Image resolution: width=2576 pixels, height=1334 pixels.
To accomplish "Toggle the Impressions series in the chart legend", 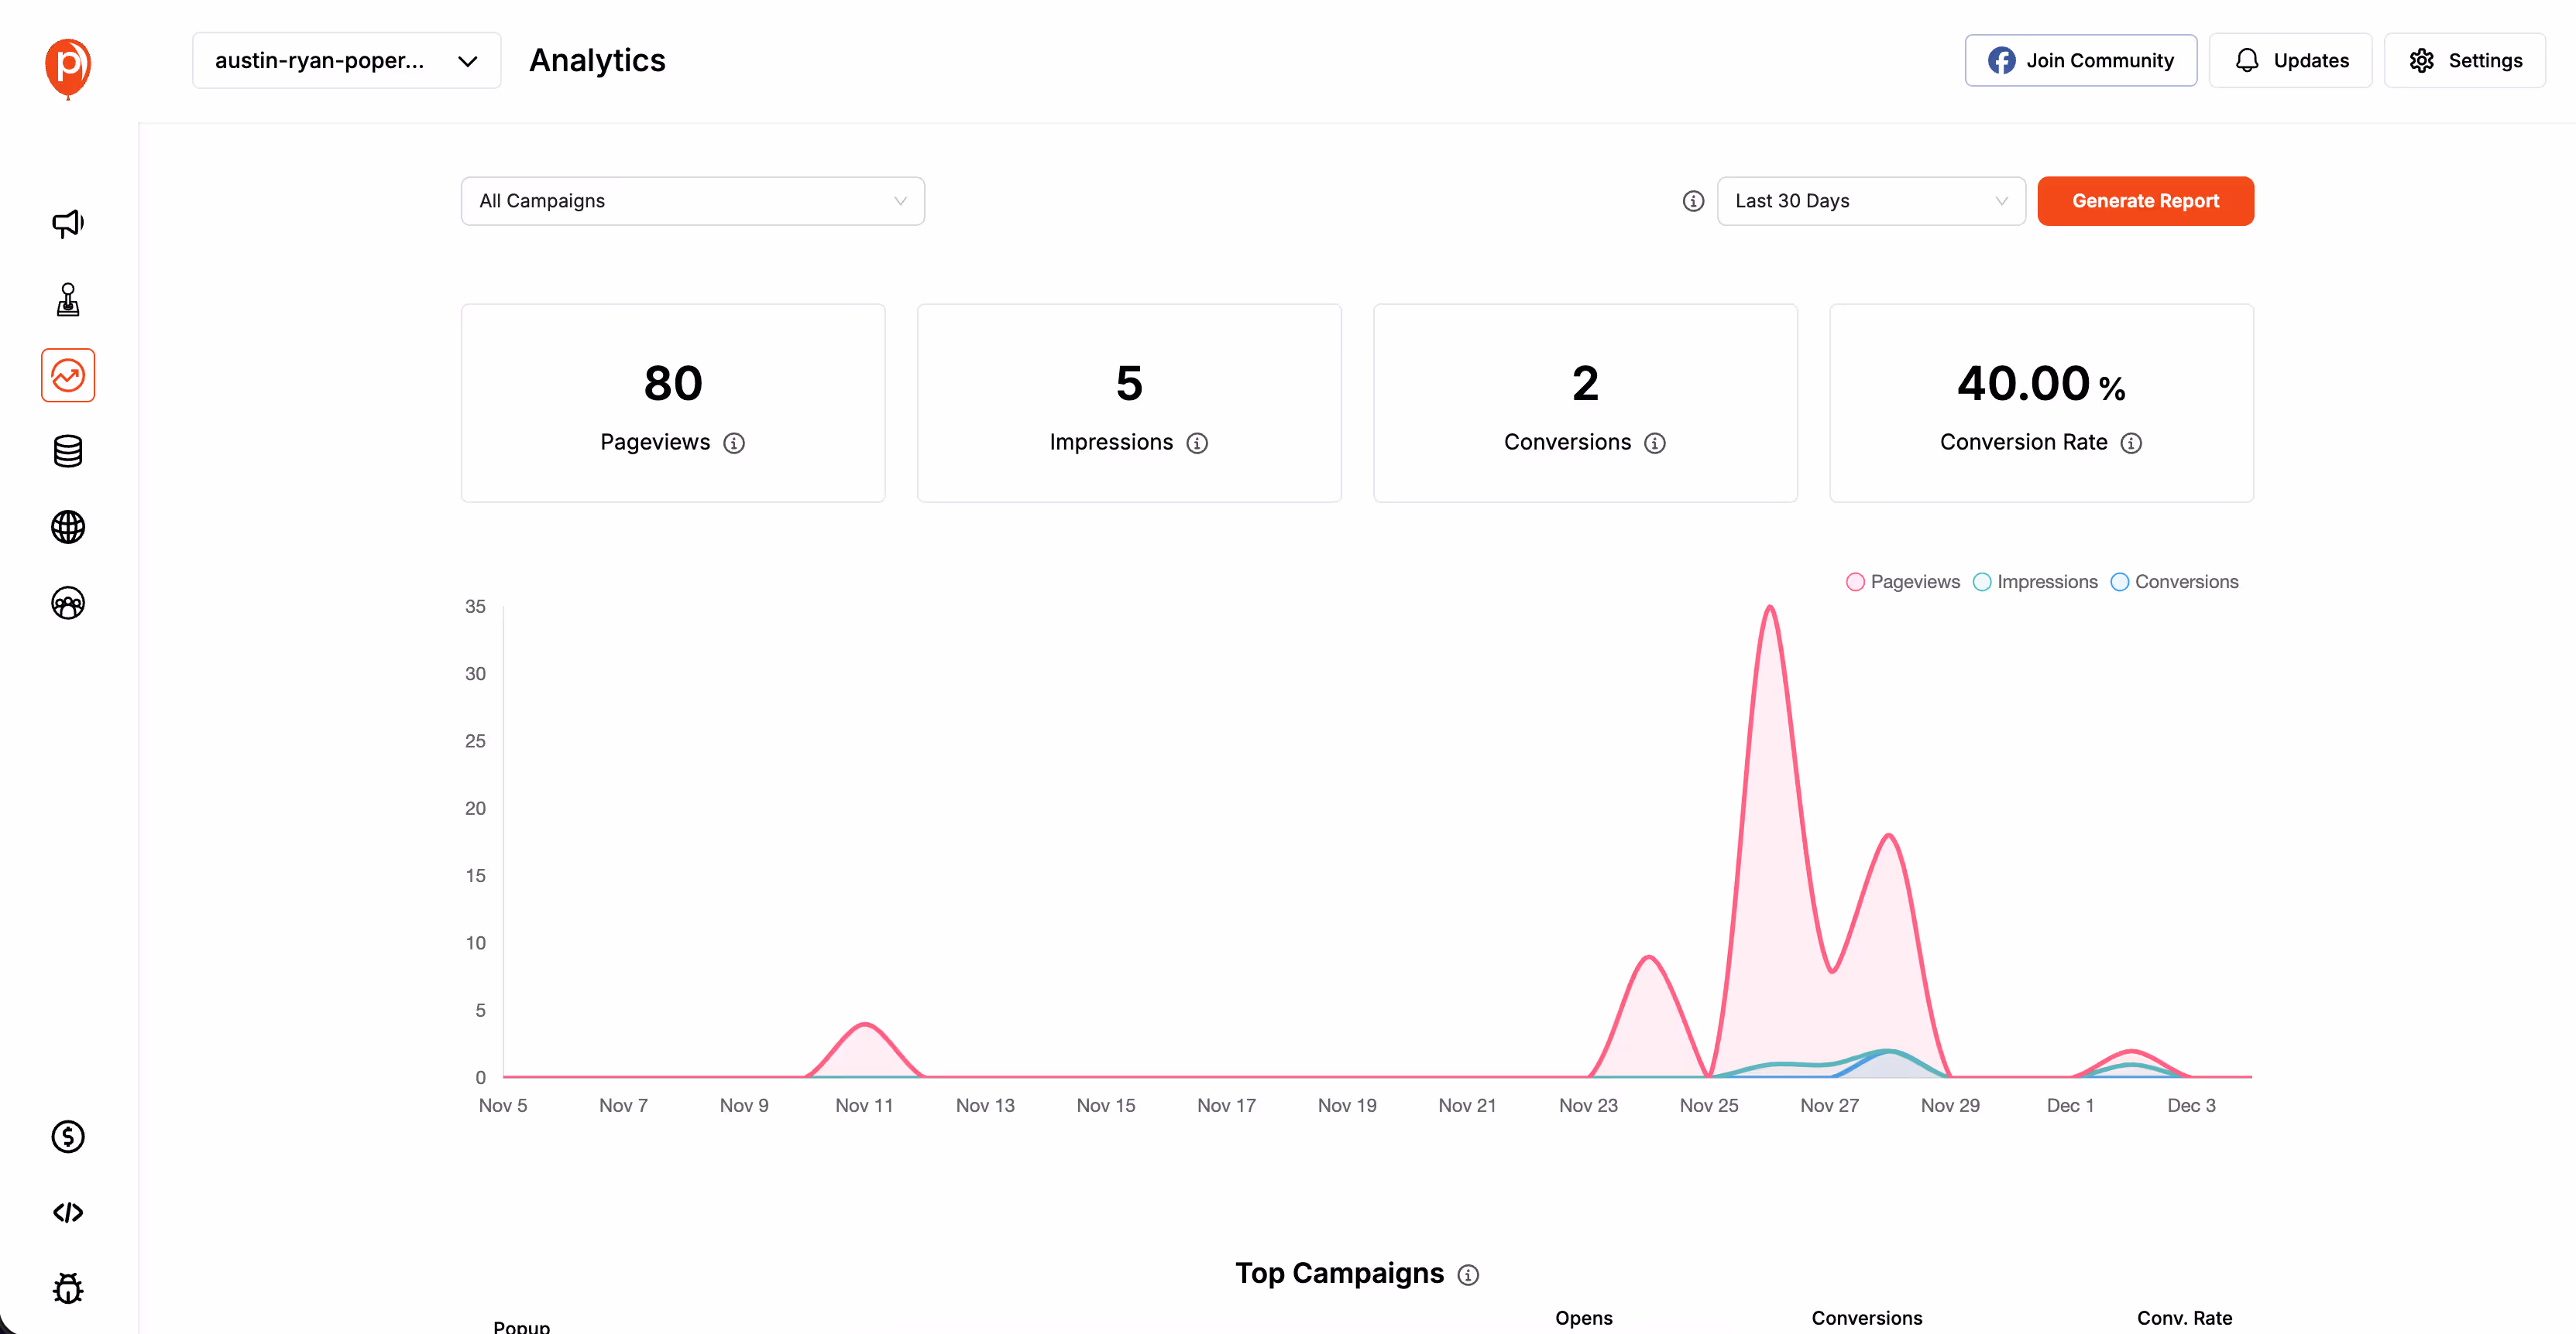I will (x=2035, y=580).
